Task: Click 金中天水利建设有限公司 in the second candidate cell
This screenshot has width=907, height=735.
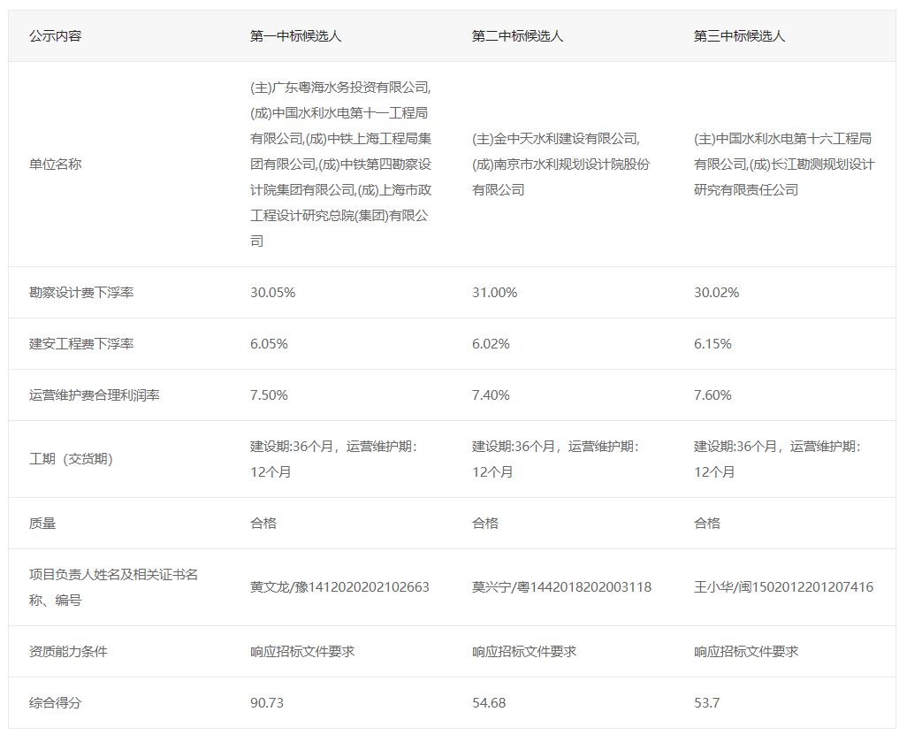Action: [548, 137]
